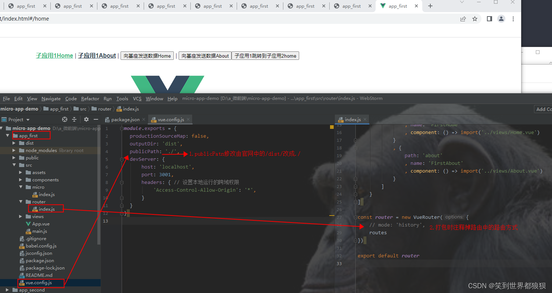Click the browser share page icon

[463, 19]
